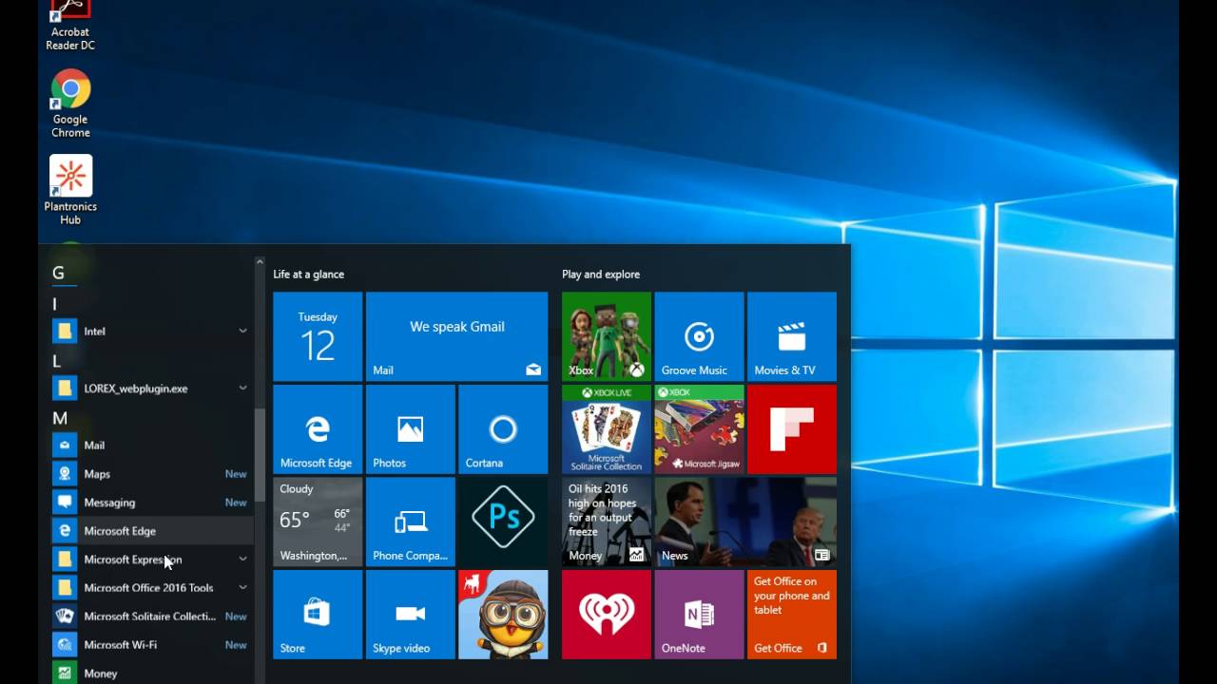Image resolution: width=1217 pixels, height=684 pixels.
Task: Open the Movies & TV tile
Action: click(x=792, y=336)
